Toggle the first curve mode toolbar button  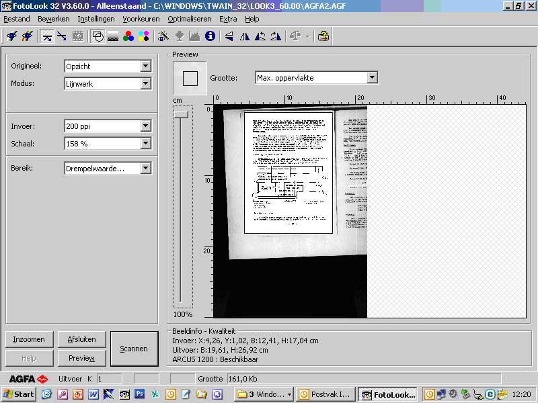tap(48, 36)
